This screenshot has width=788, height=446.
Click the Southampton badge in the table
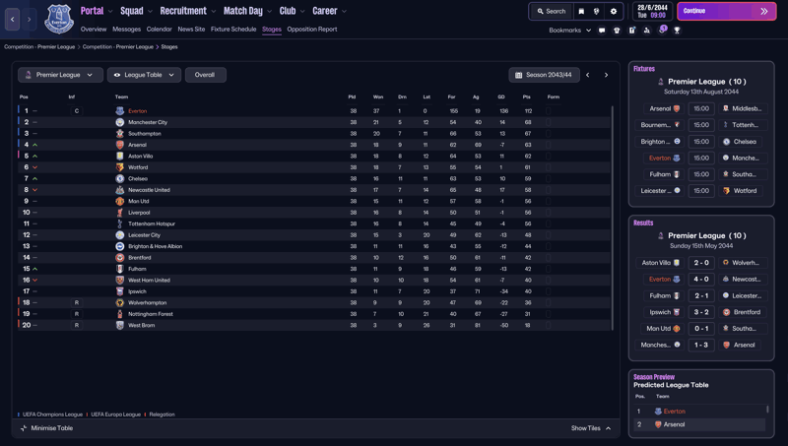(x=119, y=134)
